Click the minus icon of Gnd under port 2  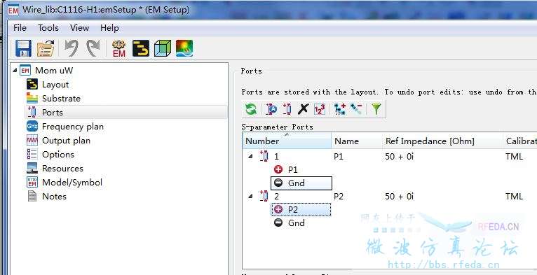[278, 223]
